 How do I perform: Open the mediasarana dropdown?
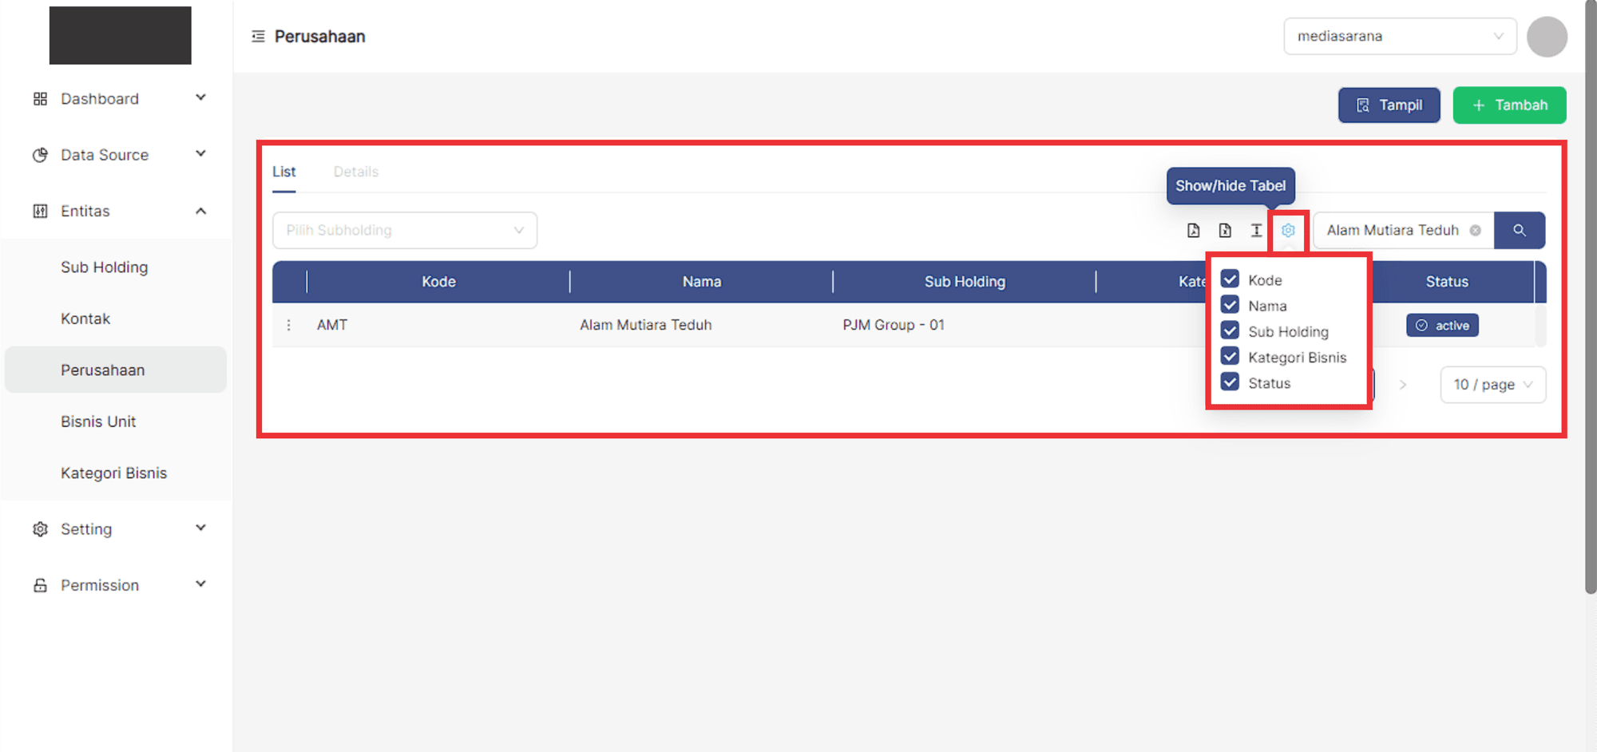pyautogui.click(x=1399, y=37)
